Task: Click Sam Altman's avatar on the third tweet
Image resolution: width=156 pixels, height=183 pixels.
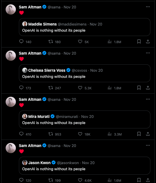Action: pos(11,102)
